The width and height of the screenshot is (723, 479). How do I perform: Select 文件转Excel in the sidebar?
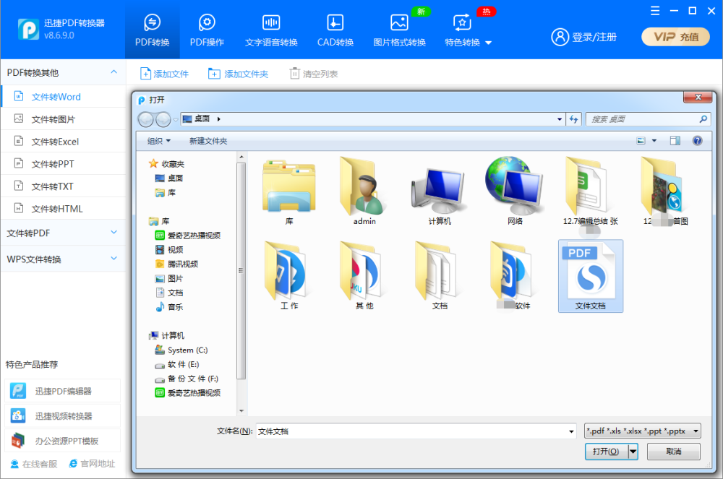55,142
